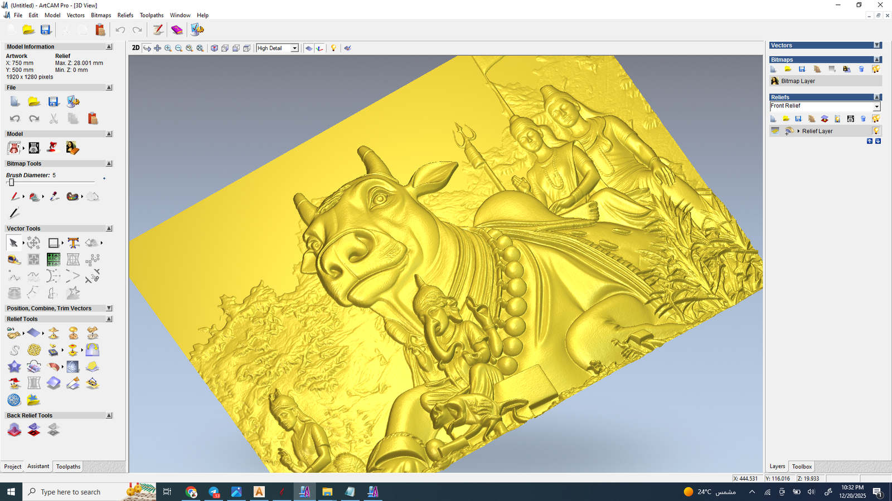The height and width of the screenshot is (501, 892).
Task: Open the Notes notepad icon in top toolbar
Action: pyautogui.click(x=158, y=30)
